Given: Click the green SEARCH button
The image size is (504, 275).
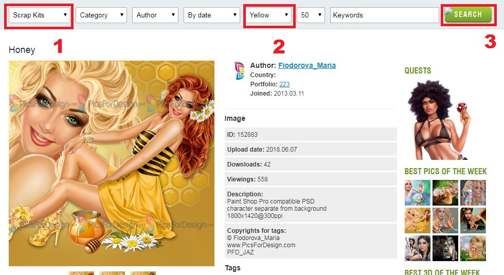Looking at the screenshot, I should coord(468,14).
